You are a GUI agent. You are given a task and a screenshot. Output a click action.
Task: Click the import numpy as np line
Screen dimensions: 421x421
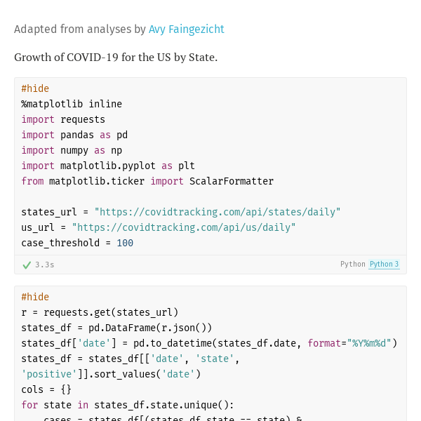point(72,150)
